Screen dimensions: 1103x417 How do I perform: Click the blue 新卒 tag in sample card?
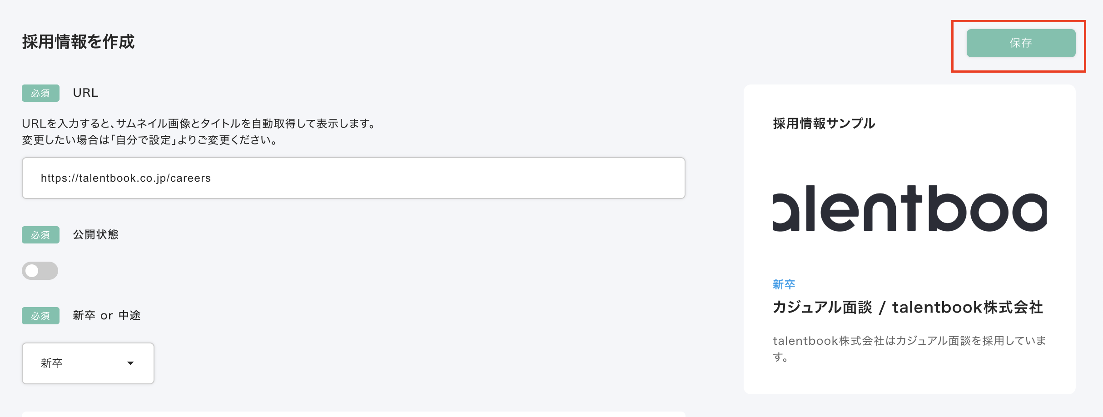click(x=784, y=284)
